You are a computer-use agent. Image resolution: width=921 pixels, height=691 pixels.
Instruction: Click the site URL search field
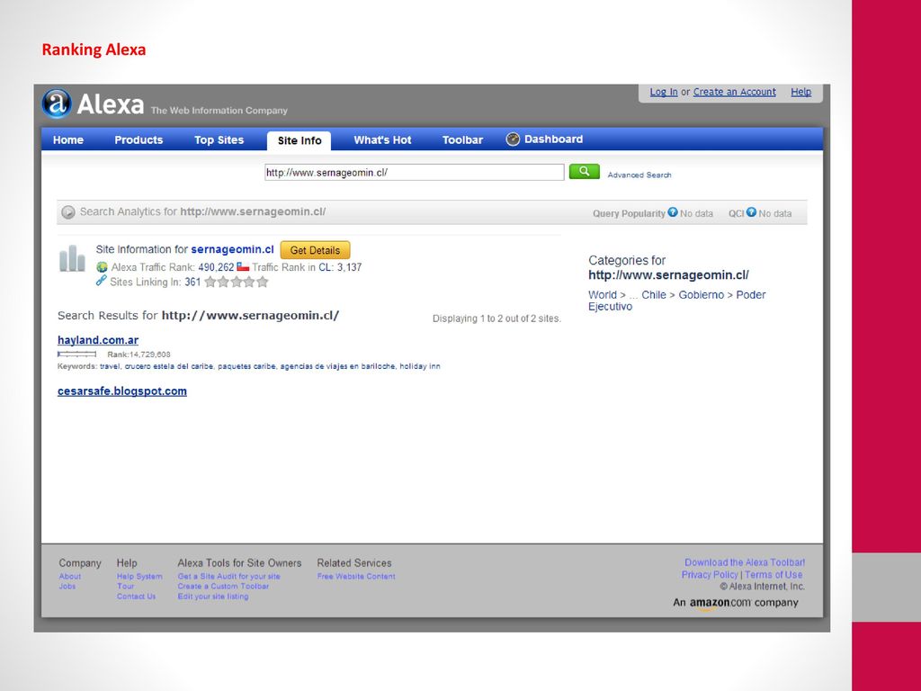pyautogui.click(x=414, y=172)
